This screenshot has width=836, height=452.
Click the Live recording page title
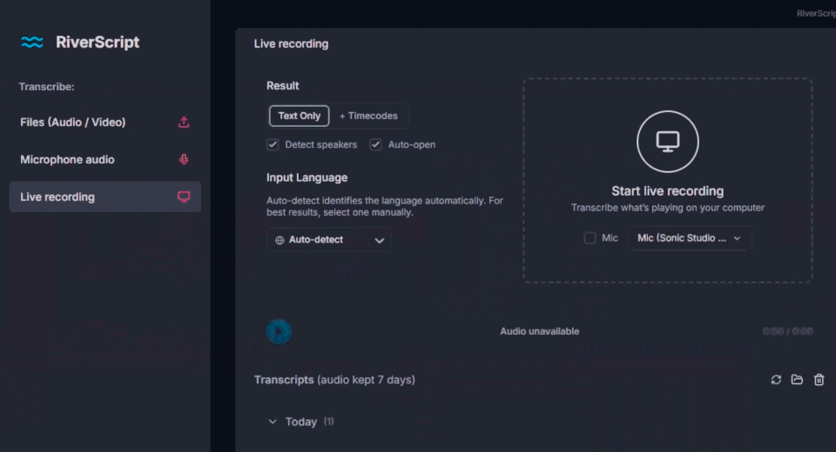291,43
